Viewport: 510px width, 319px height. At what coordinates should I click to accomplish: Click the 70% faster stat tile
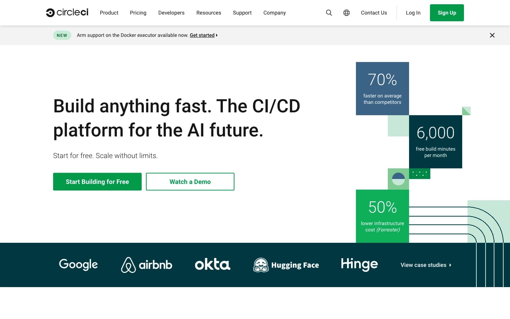click(x=382, y=89)
